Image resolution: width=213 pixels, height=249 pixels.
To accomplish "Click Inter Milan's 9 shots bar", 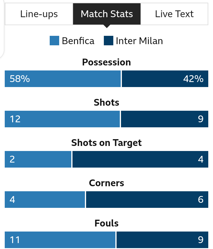I will pos(164,119).
